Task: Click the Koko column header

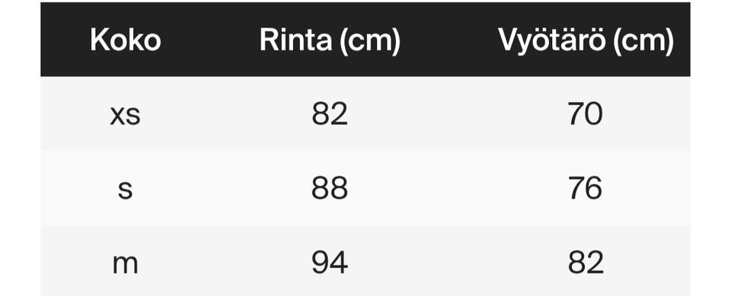Action: [126, 40]
